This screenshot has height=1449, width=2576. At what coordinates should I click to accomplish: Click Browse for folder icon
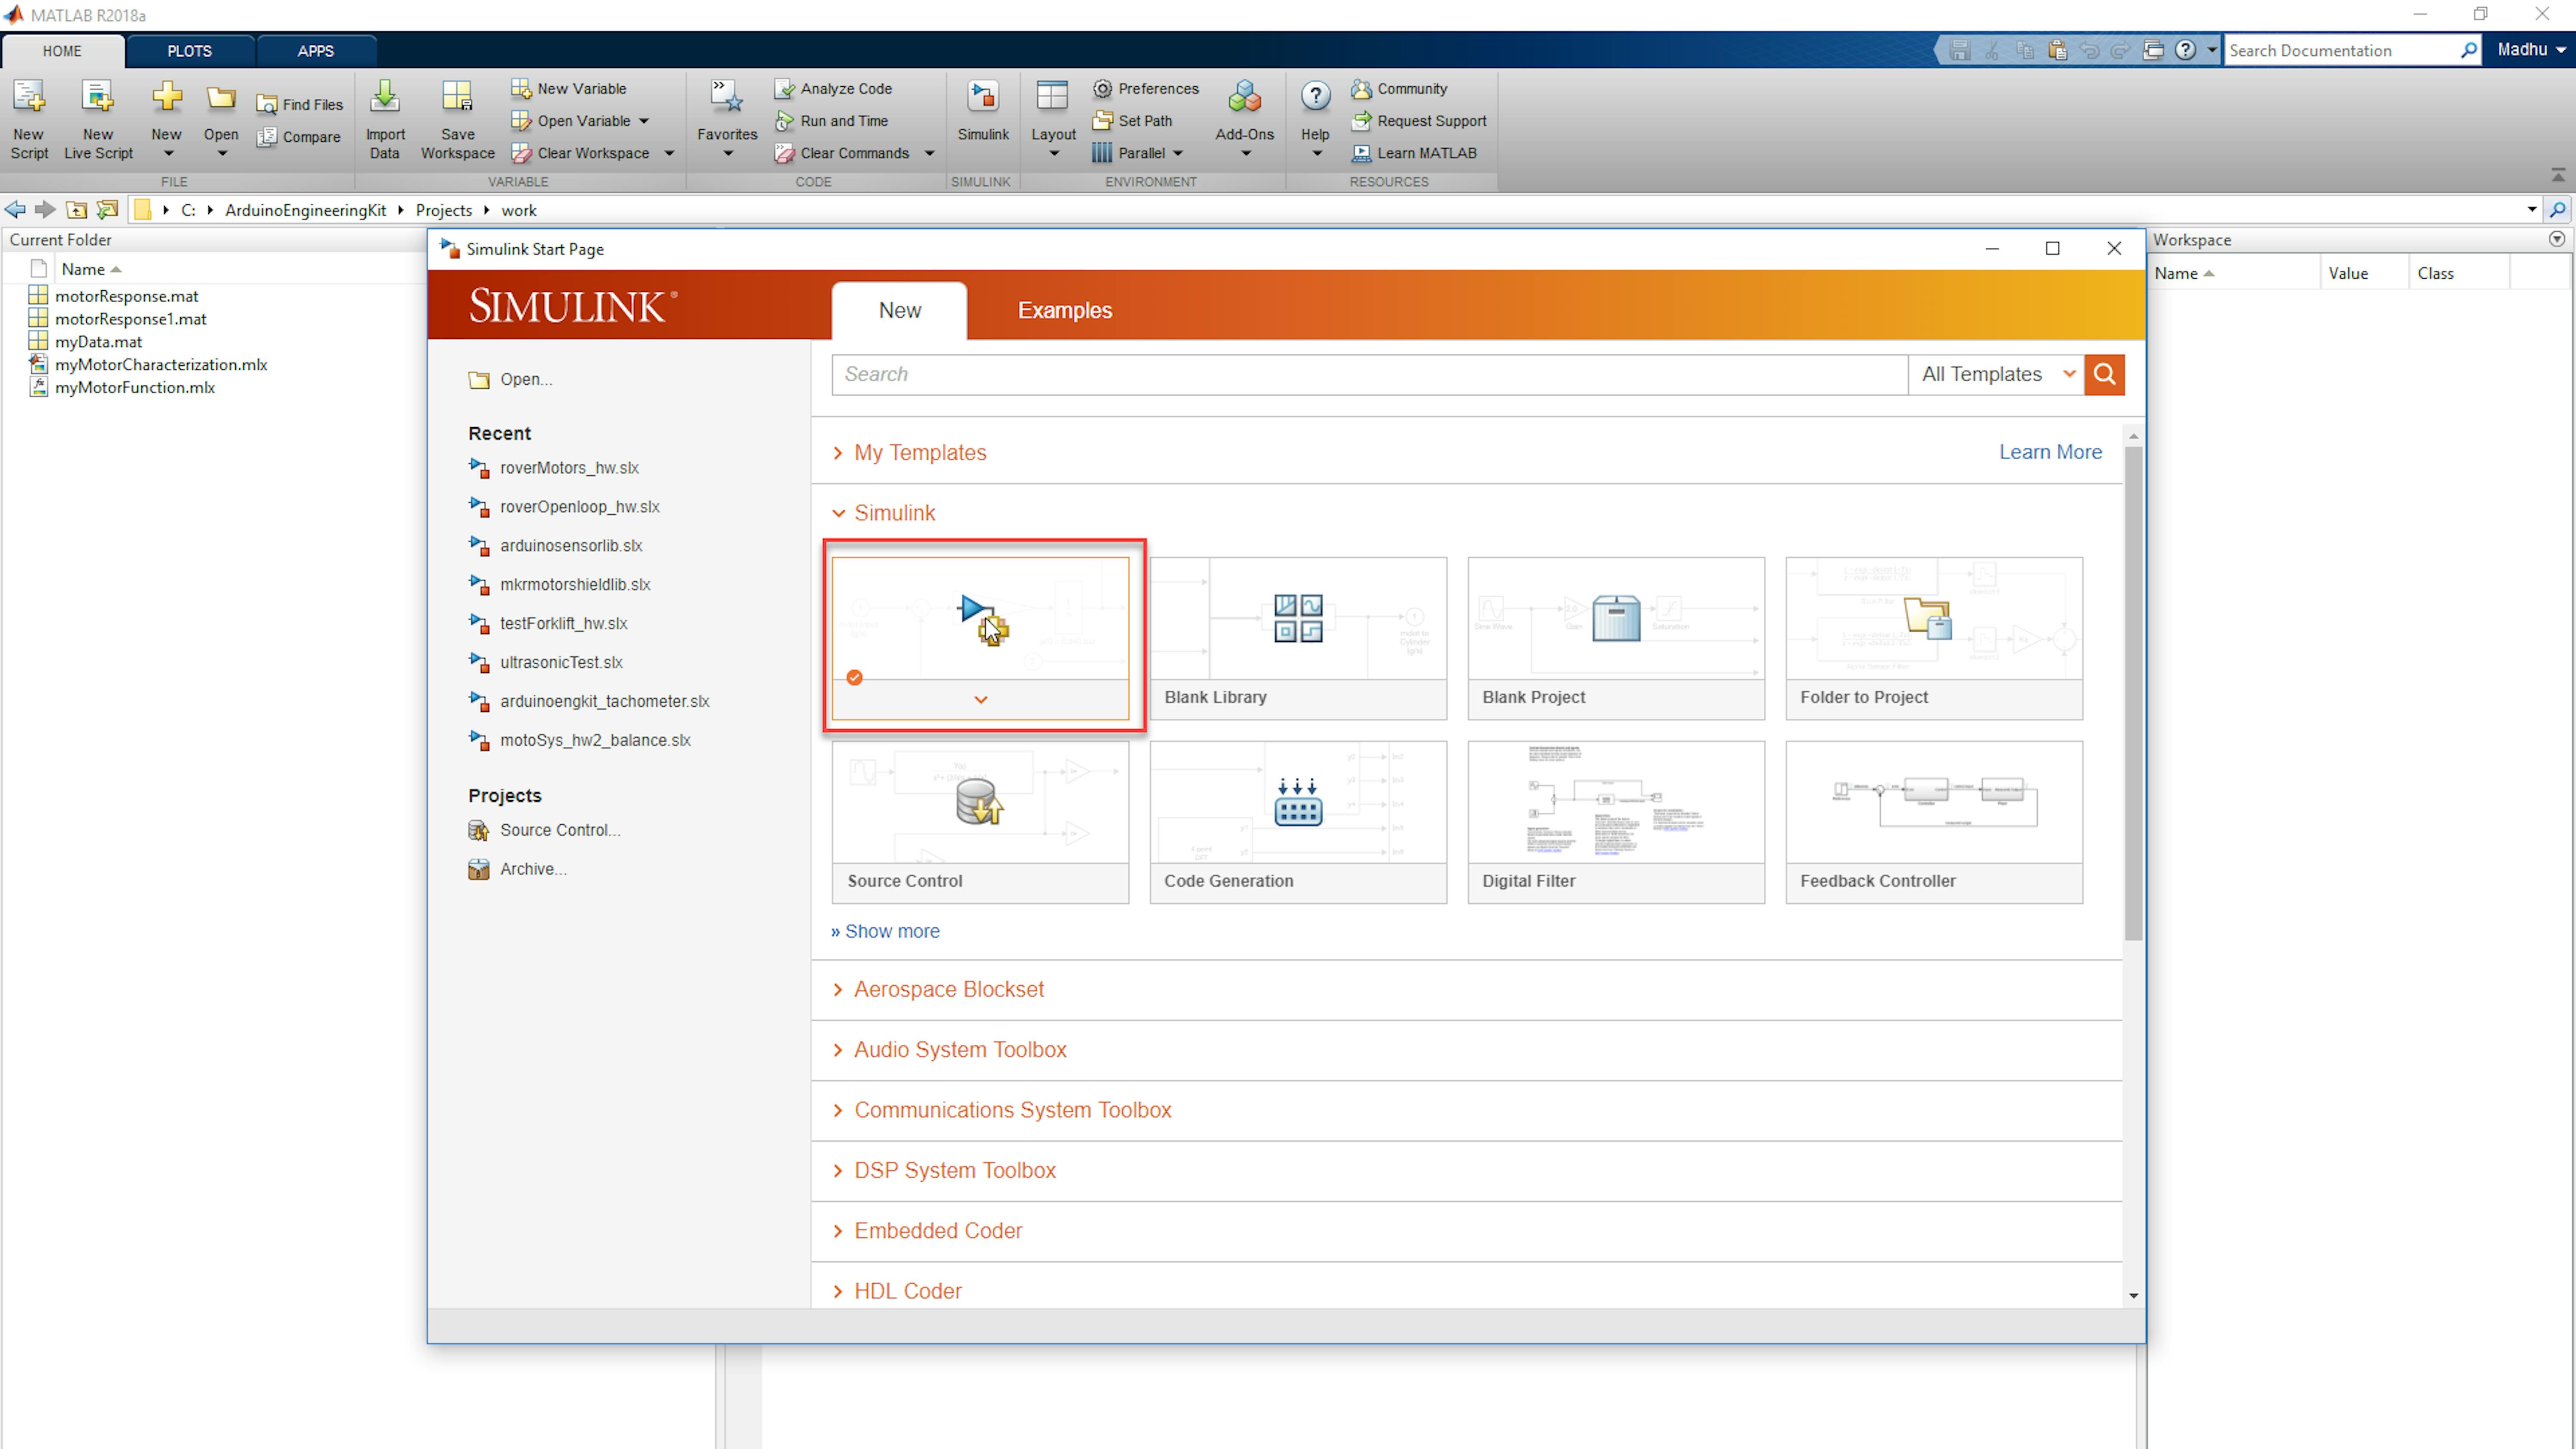coord(107,210)
